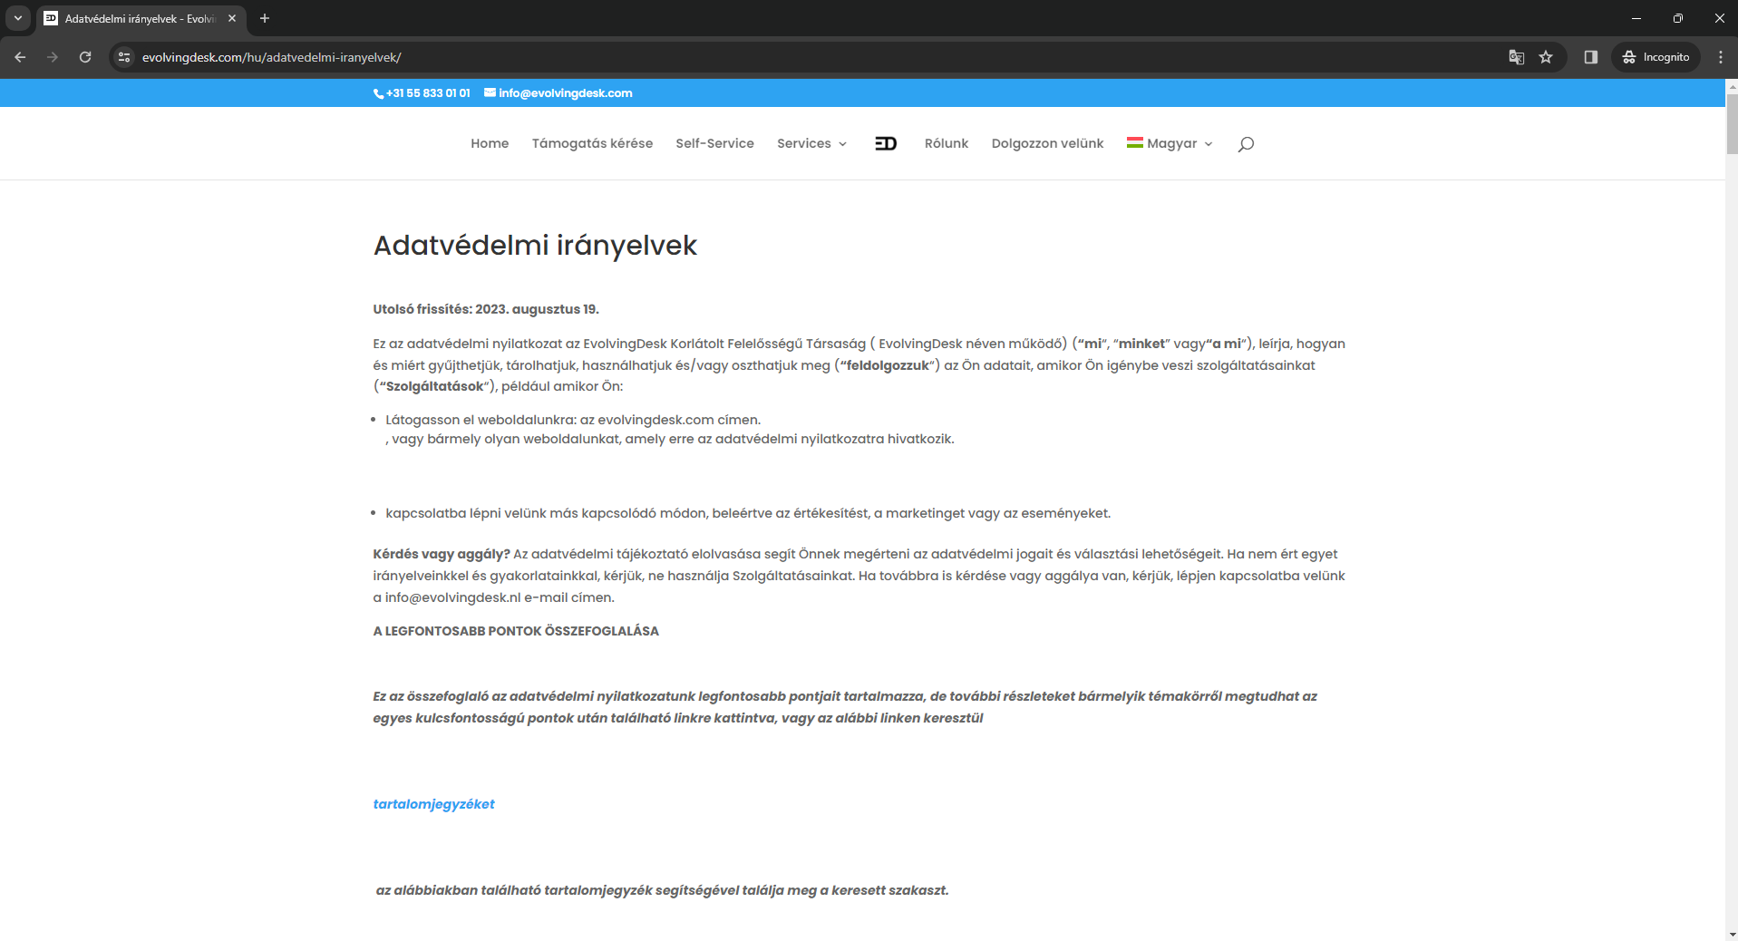This screenshot has height=941, width=1738.
Task: Open the Rólunk menu item
Action: pyautogui.click(x=947, y=143)
